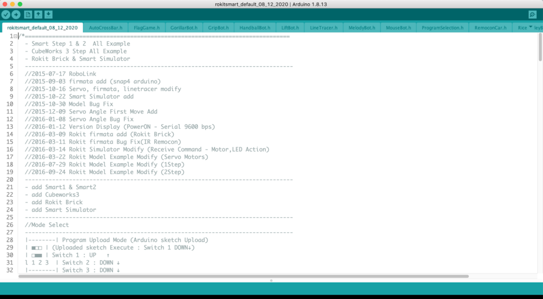Open the LineTracer.h tab
This screenshot has width=543, height=299.
tap(323, 28)
